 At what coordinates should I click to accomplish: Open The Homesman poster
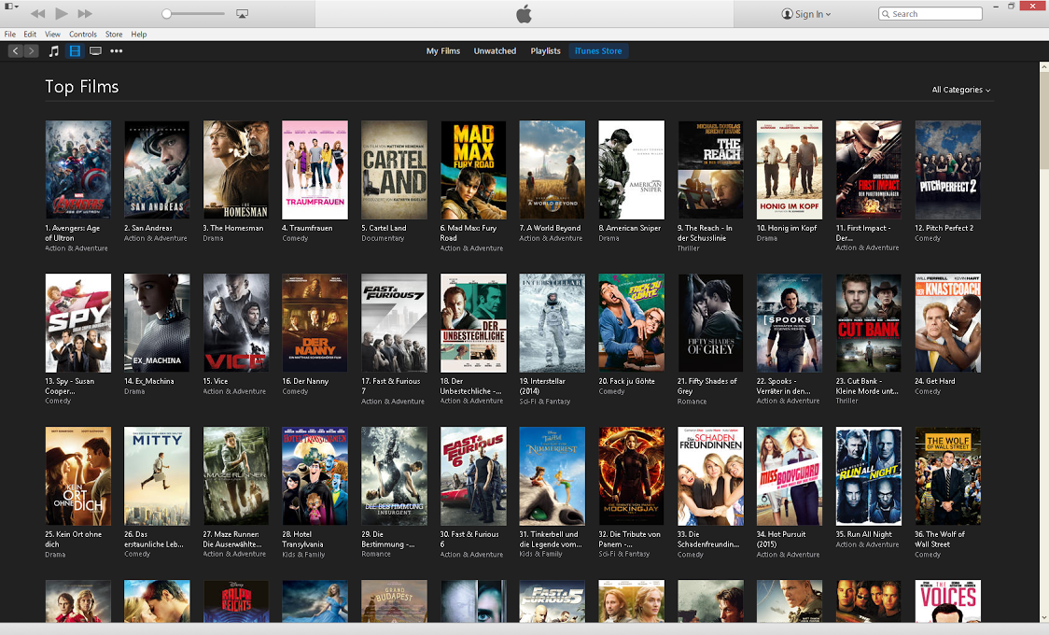[x=236, y=170]
